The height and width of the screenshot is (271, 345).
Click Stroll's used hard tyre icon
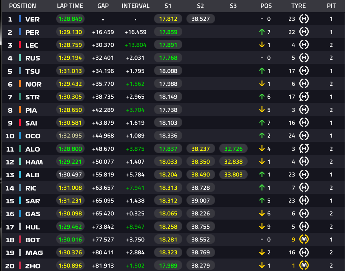[x=304, y=96]
